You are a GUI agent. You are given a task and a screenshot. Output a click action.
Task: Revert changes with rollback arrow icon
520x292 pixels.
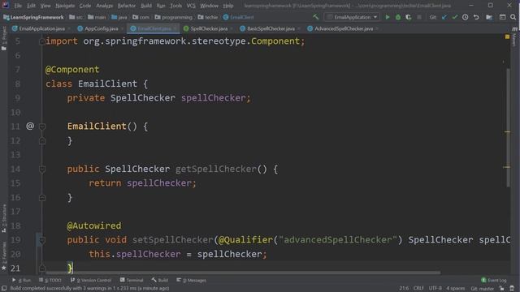[476, 17]
